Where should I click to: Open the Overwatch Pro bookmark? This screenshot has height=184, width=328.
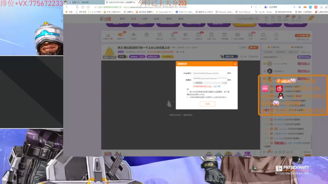(164, 12)
